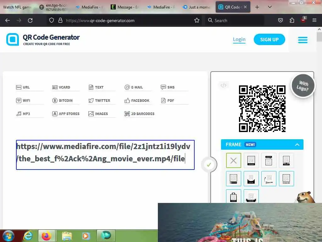Click the Firefox Search box
This screenshot has width=322, height=242.
click(x=235, y=20)
